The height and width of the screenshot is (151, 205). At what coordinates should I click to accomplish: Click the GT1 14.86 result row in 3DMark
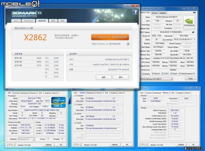(x=52, y=58)
